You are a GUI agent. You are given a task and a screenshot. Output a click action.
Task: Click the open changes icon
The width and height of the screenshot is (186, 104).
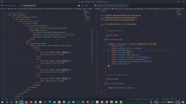coord(83,5)
